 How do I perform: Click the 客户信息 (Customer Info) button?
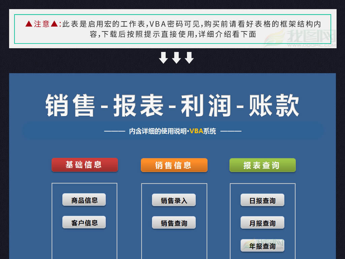[x=84, y=222]
